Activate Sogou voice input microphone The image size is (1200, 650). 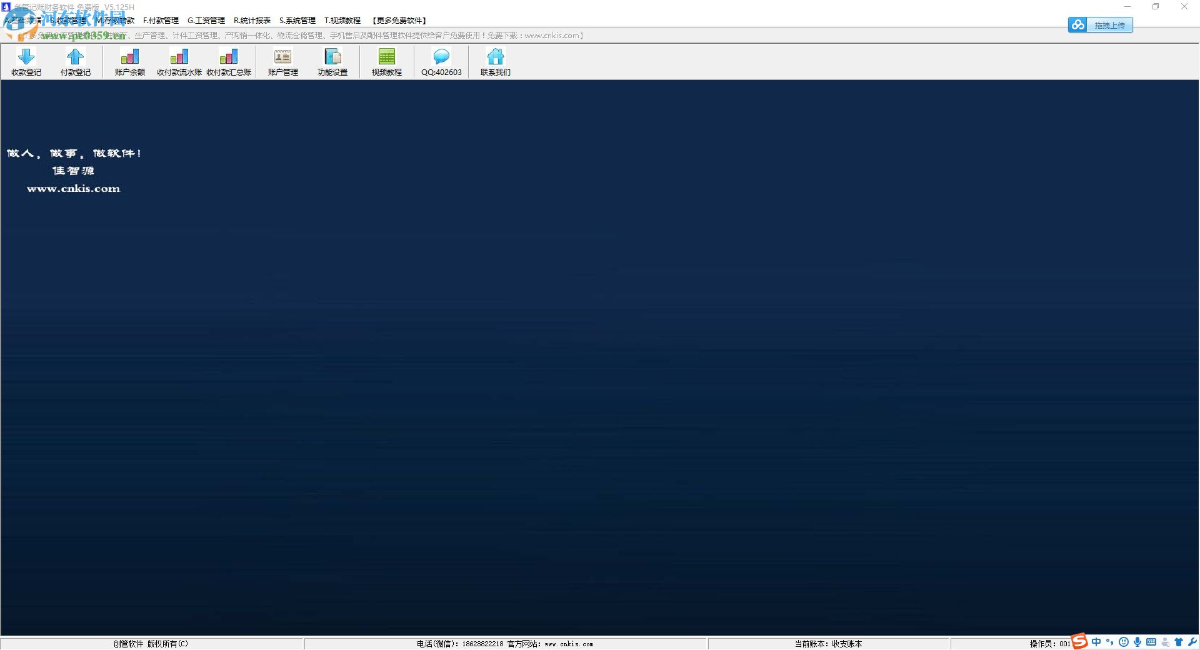pyautogui.click(x=1137, y=642)
